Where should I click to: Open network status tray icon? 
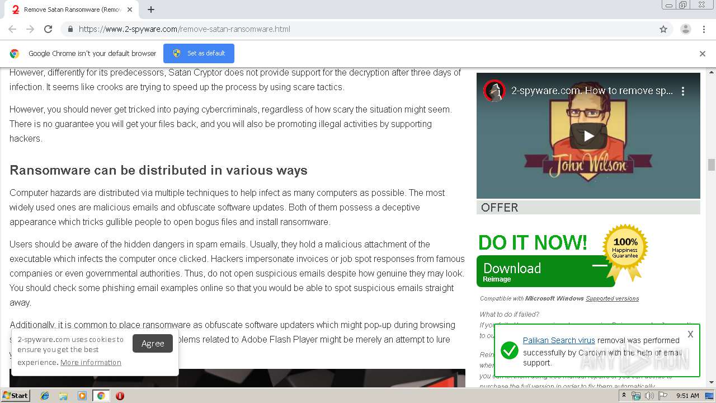coord(636,396)
